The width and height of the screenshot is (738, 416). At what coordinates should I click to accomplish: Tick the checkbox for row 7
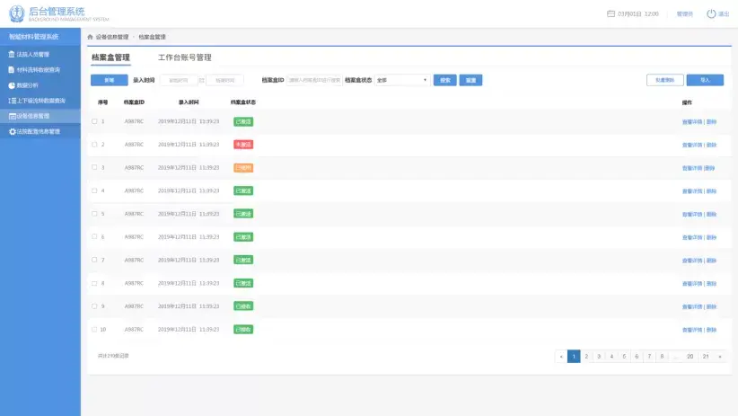(x=94, y=260)
